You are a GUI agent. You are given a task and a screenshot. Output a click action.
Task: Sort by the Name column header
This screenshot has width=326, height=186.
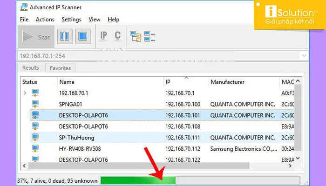pyautogui.click(x=67, y=82)
